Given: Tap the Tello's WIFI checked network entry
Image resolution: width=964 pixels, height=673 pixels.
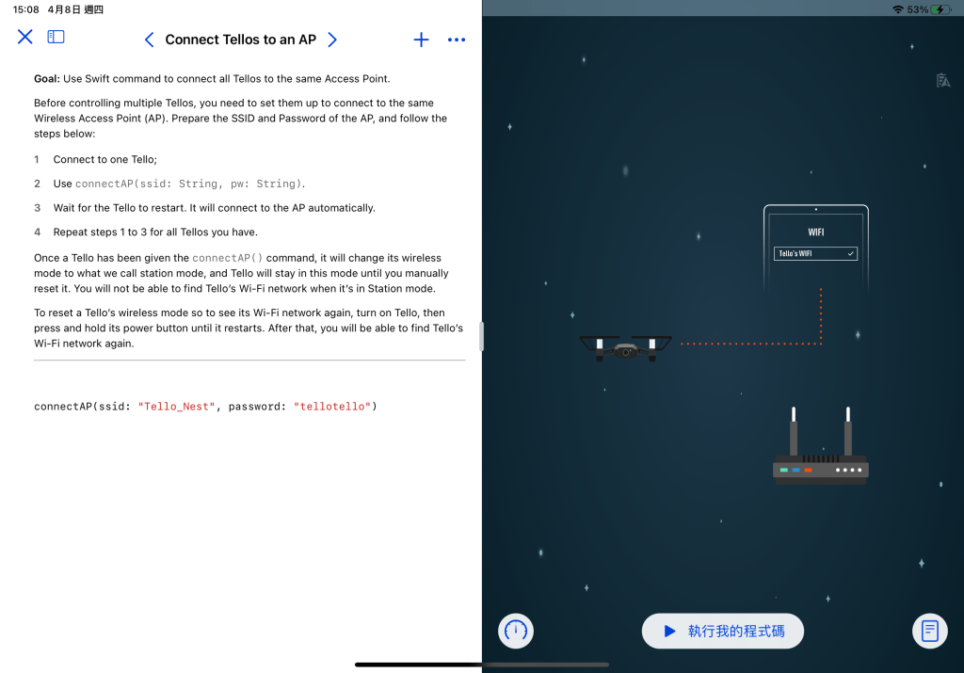Looking at the screenshot, I should click(x=815, y=253).
